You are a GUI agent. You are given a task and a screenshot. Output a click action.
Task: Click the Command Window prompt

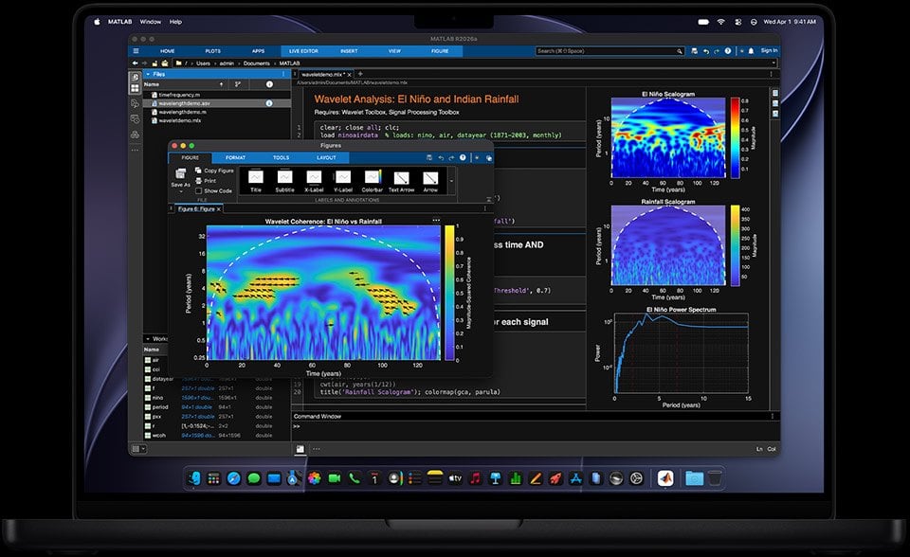point(297,426)
